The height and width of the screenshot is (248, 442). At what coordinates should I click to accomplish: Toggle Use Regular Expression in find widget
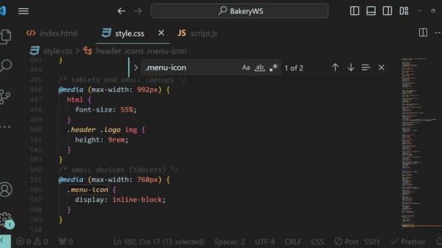[x=273, y=68]
